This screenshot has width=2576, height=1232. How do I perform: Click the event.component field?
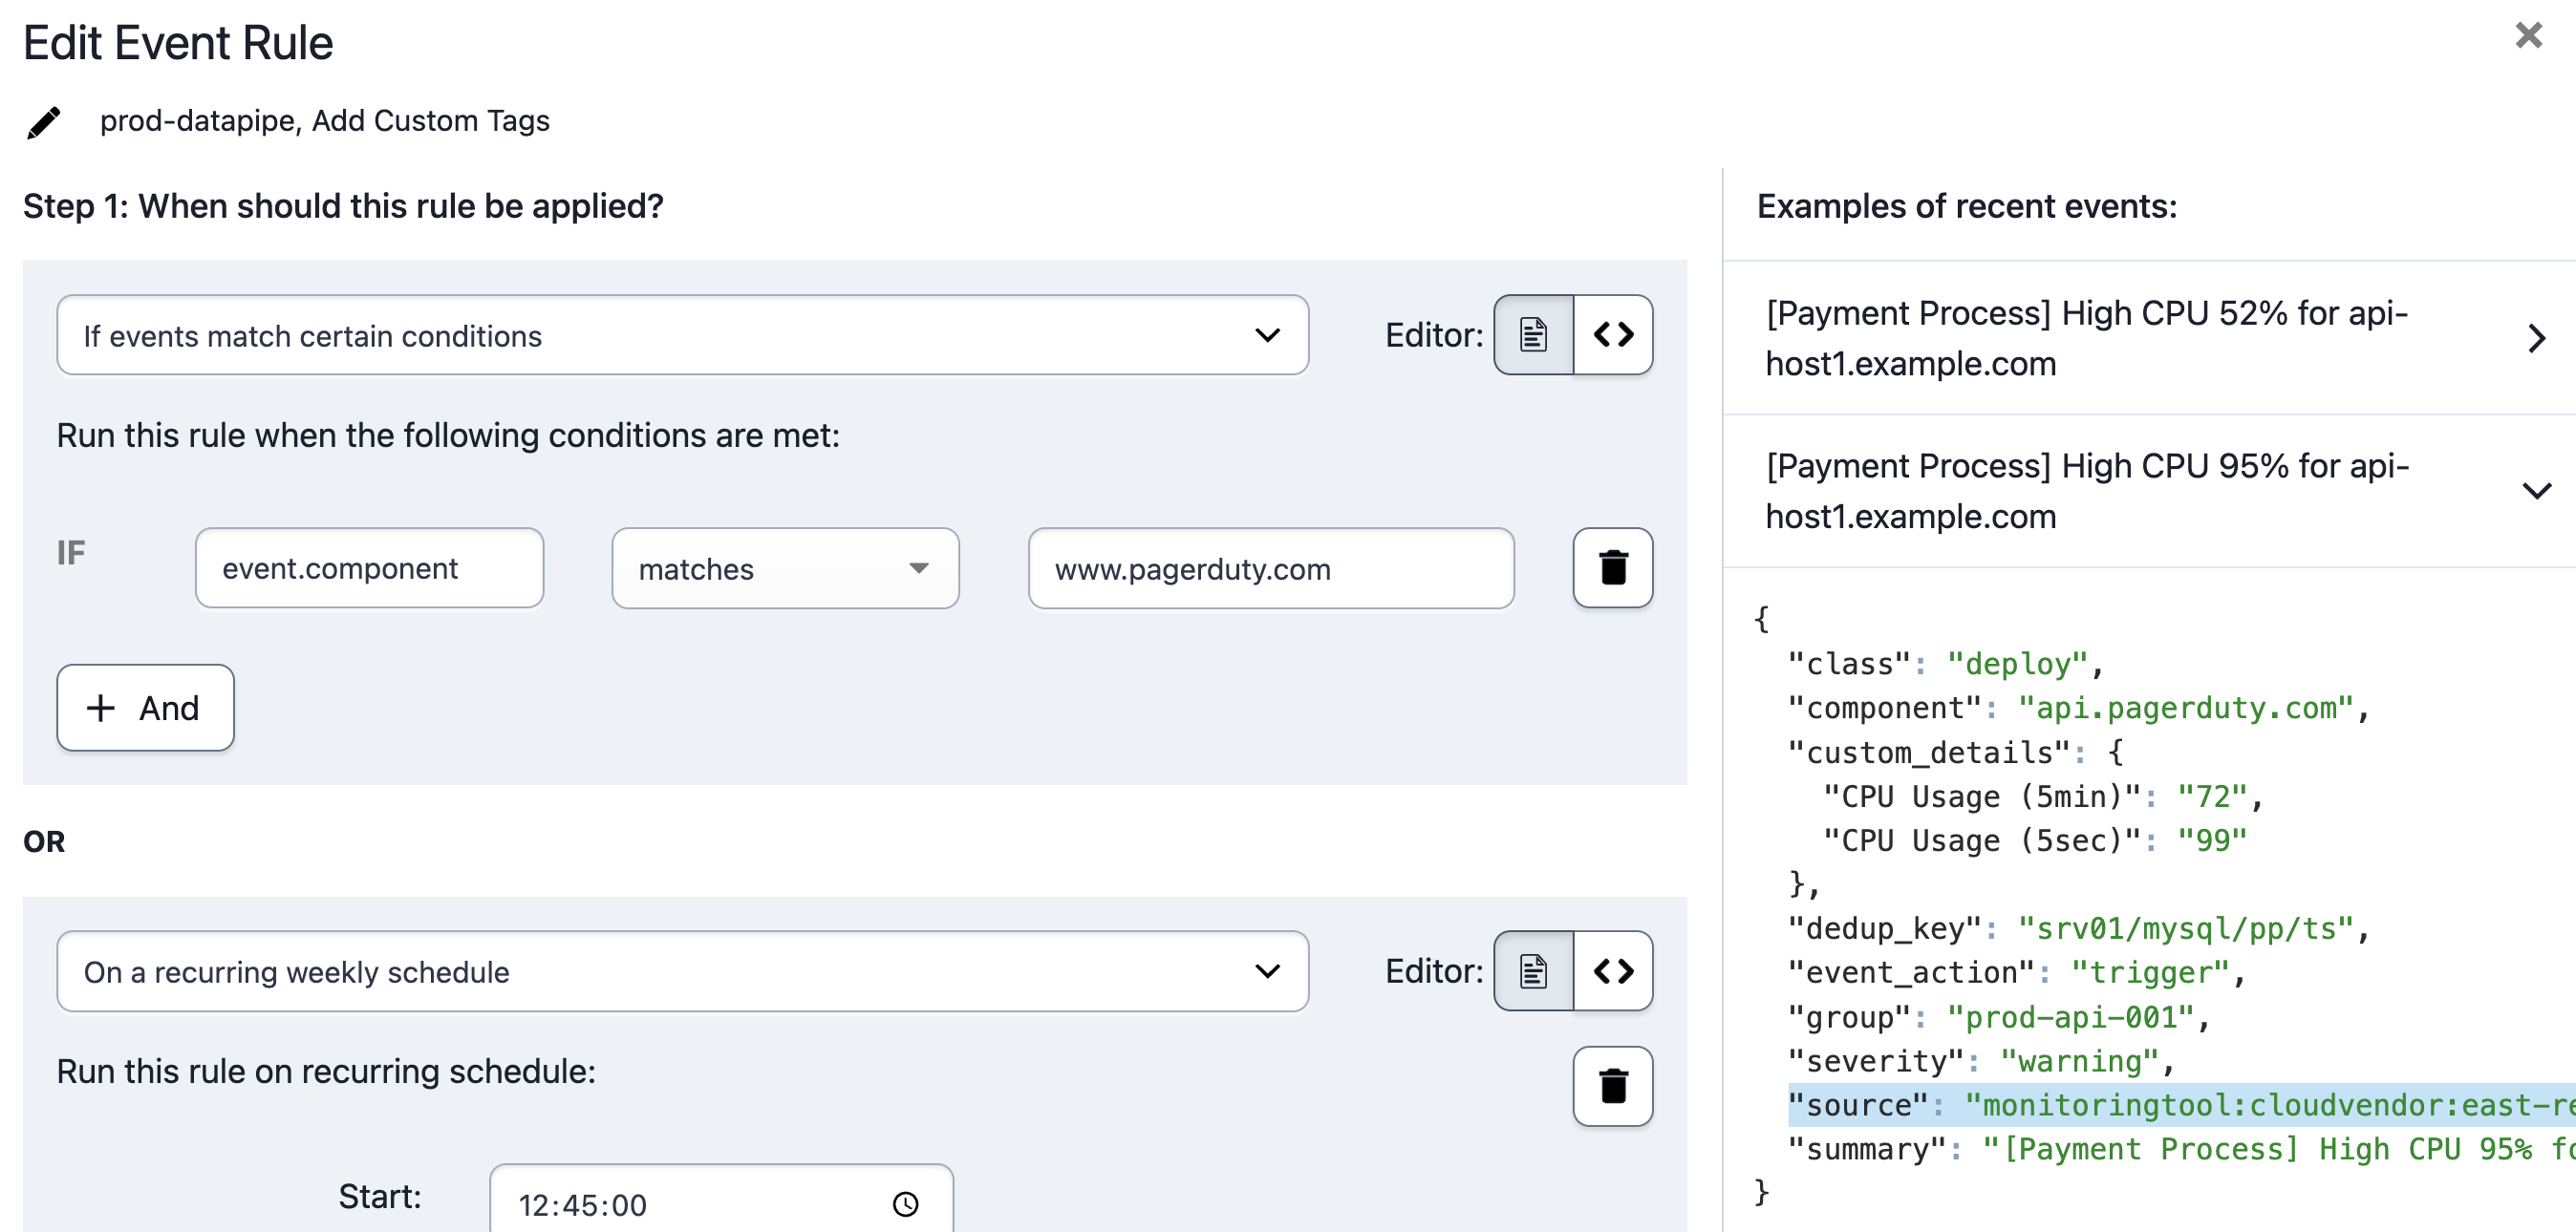[x=369, y=568]
